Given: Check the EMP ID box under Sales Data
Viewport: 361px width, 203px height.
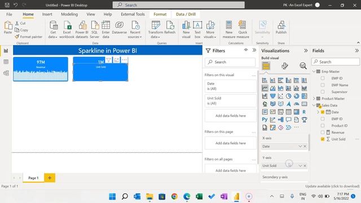Looking at the screenshot, I should (x=323, y=119).
